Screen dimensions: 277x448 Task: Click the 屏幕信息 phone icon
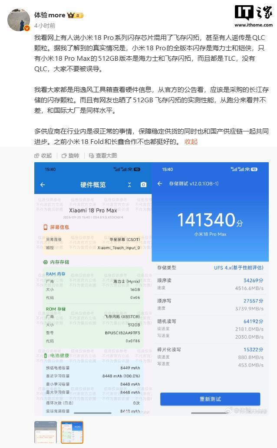coord(45,227)
